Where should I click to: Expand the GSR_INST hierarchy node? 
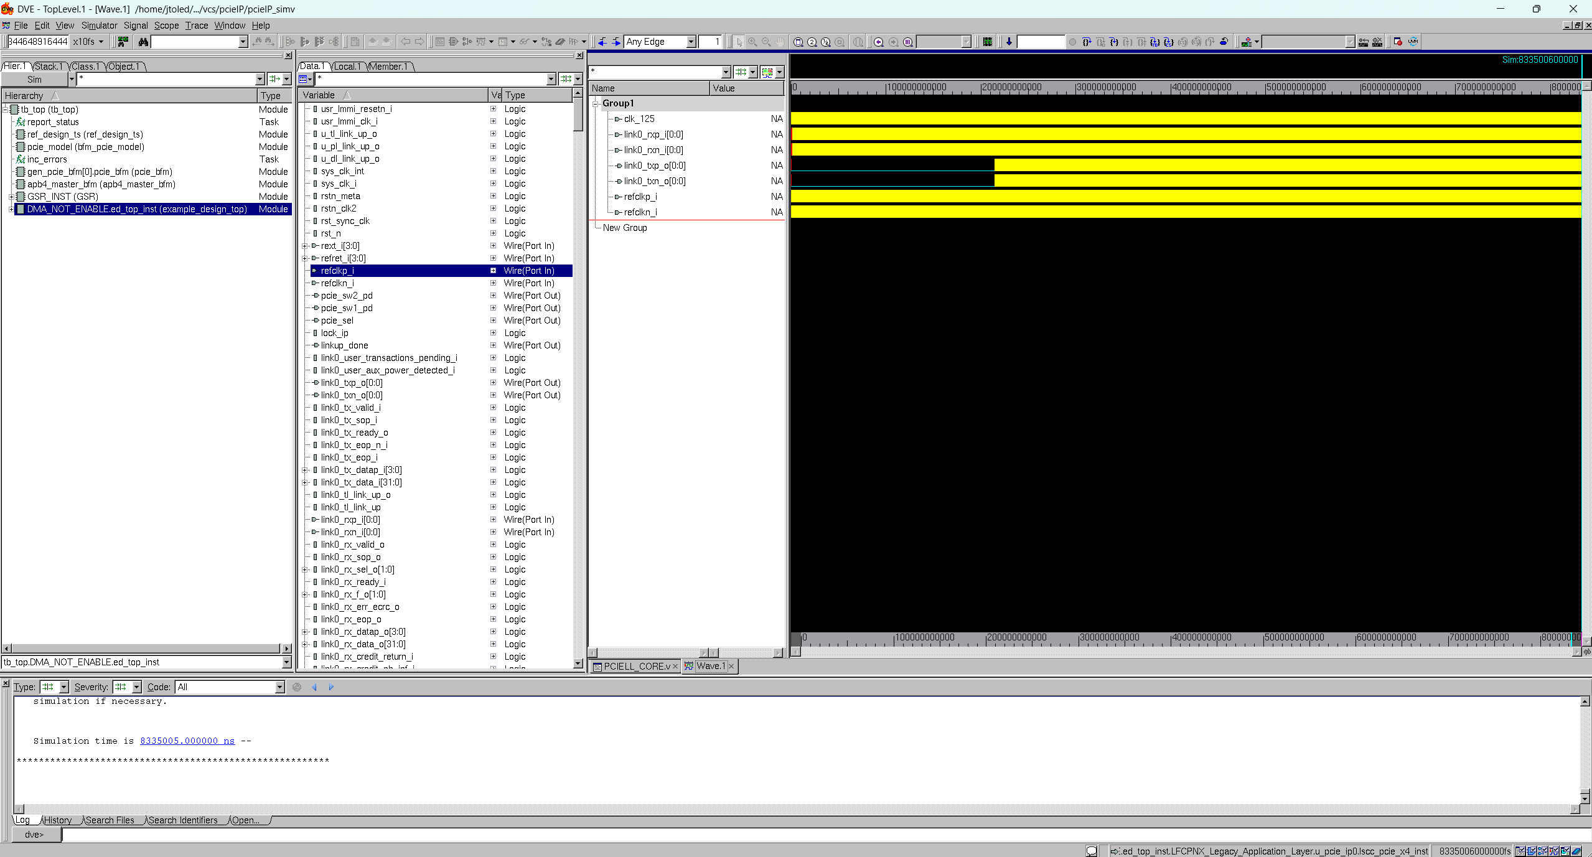click(x=11, y=197)
